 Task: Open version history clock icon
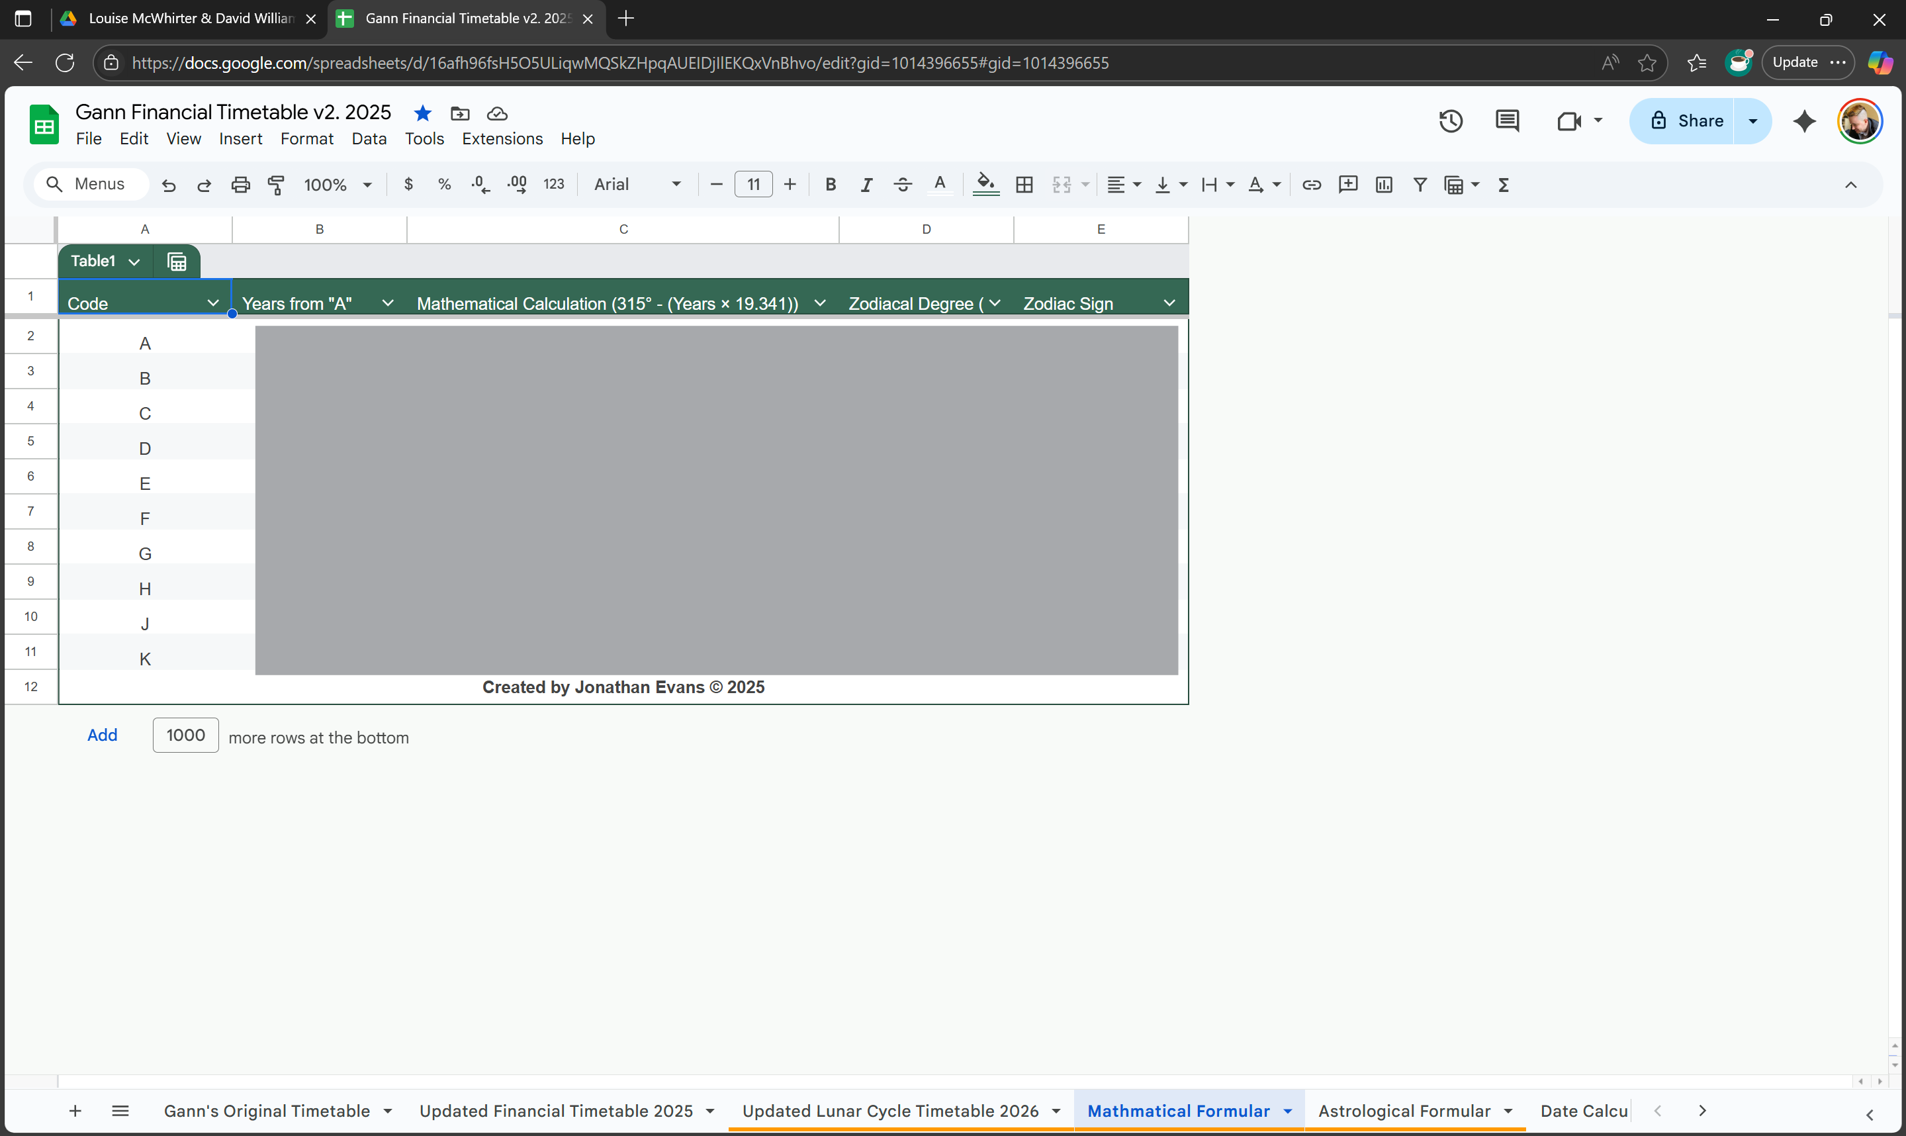1450,121
